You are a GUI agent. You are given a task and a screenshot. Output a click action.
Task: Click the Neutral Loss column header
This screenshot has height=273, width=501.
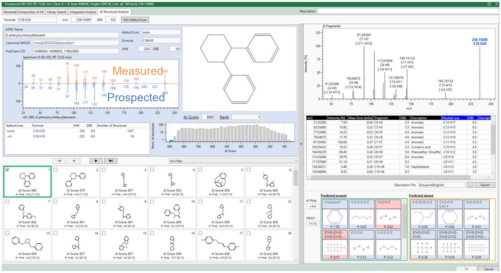point(454,118)
